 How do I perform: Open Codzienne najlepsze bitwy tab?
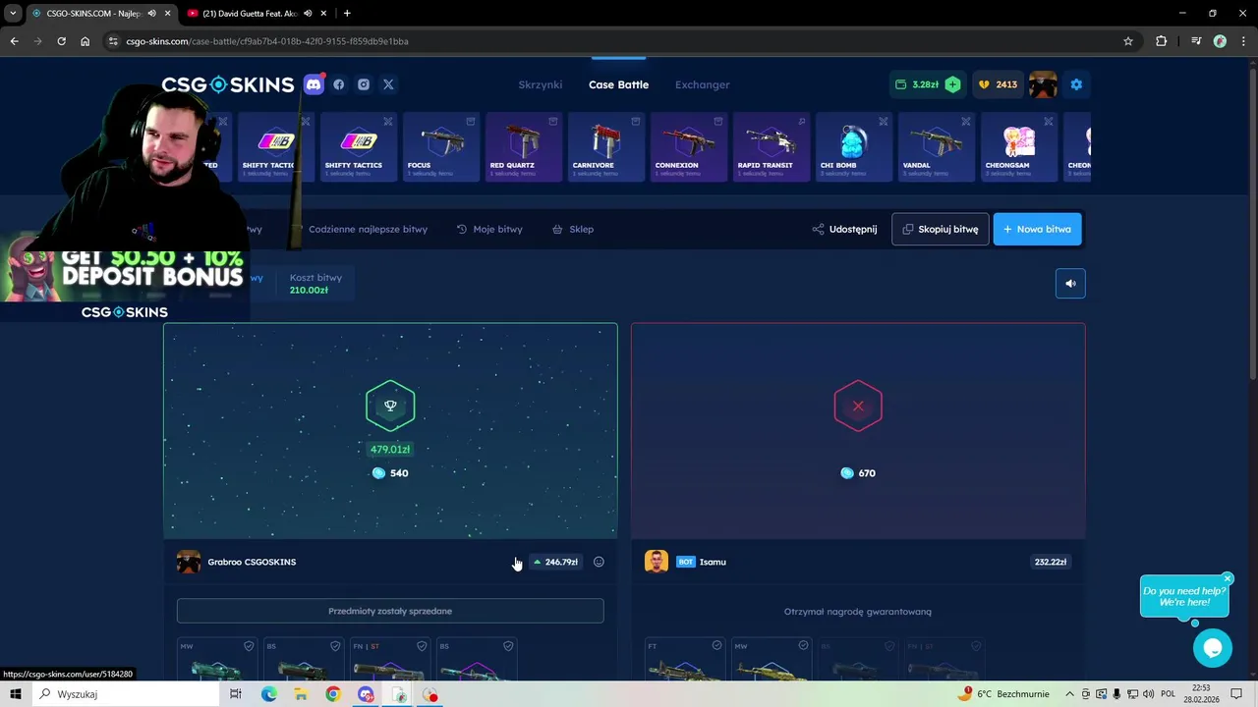(368, 229)
